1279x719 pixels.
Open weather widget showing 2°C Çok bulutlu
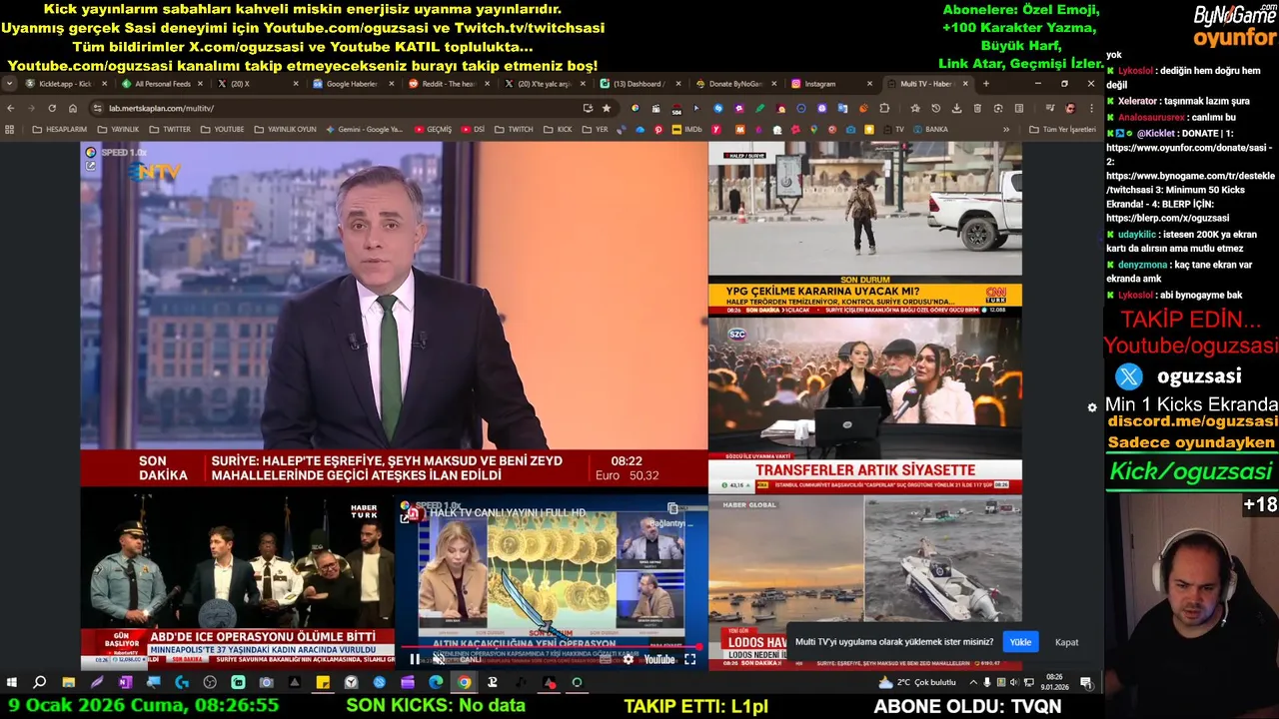917,683
